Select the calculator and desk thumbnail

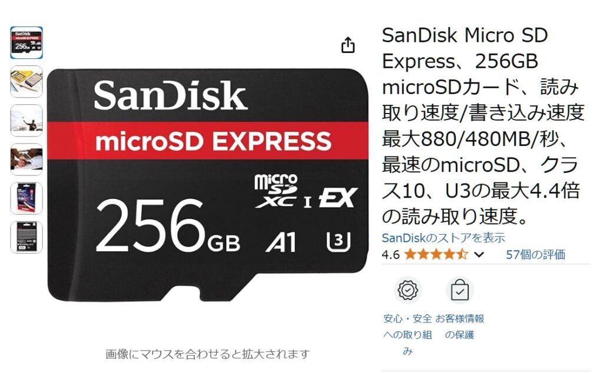point(26,81)
